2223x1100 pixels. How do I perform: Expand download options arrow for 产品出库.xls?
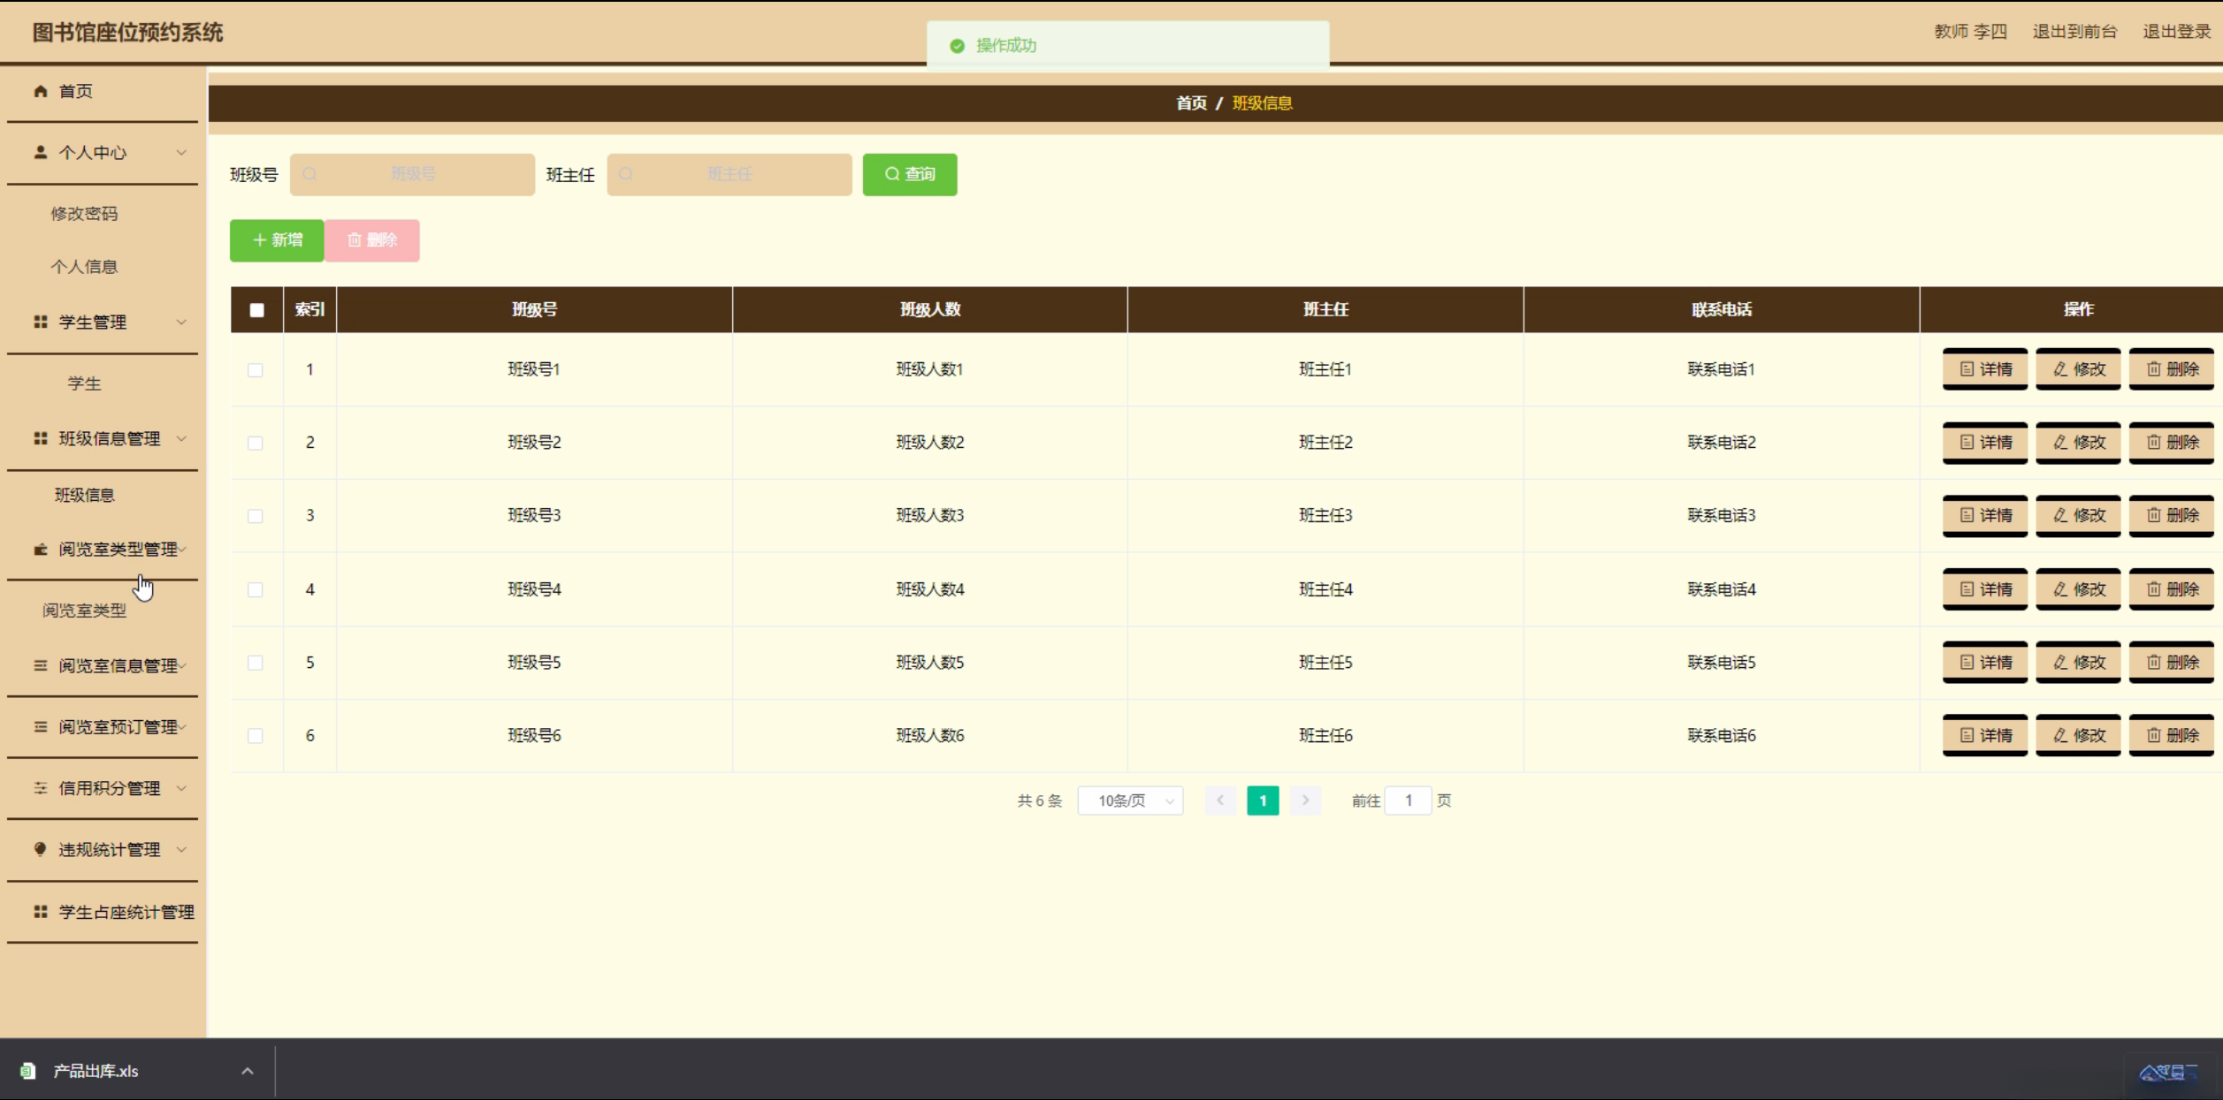(x=248, y=1071)
